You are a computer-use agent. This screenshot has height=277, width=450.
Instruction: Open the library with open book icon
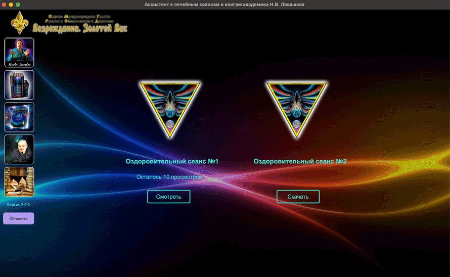point(19,182)
